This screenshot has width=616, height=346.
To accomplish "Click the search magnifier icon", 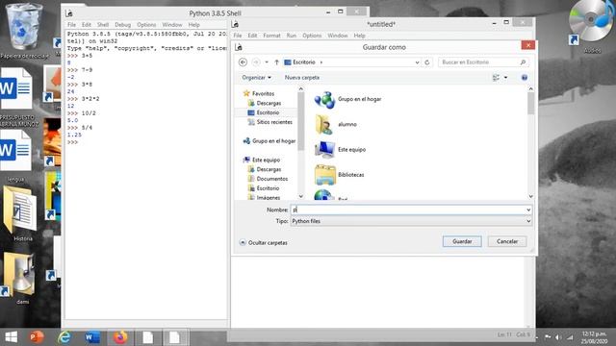I will coord(523,62).
